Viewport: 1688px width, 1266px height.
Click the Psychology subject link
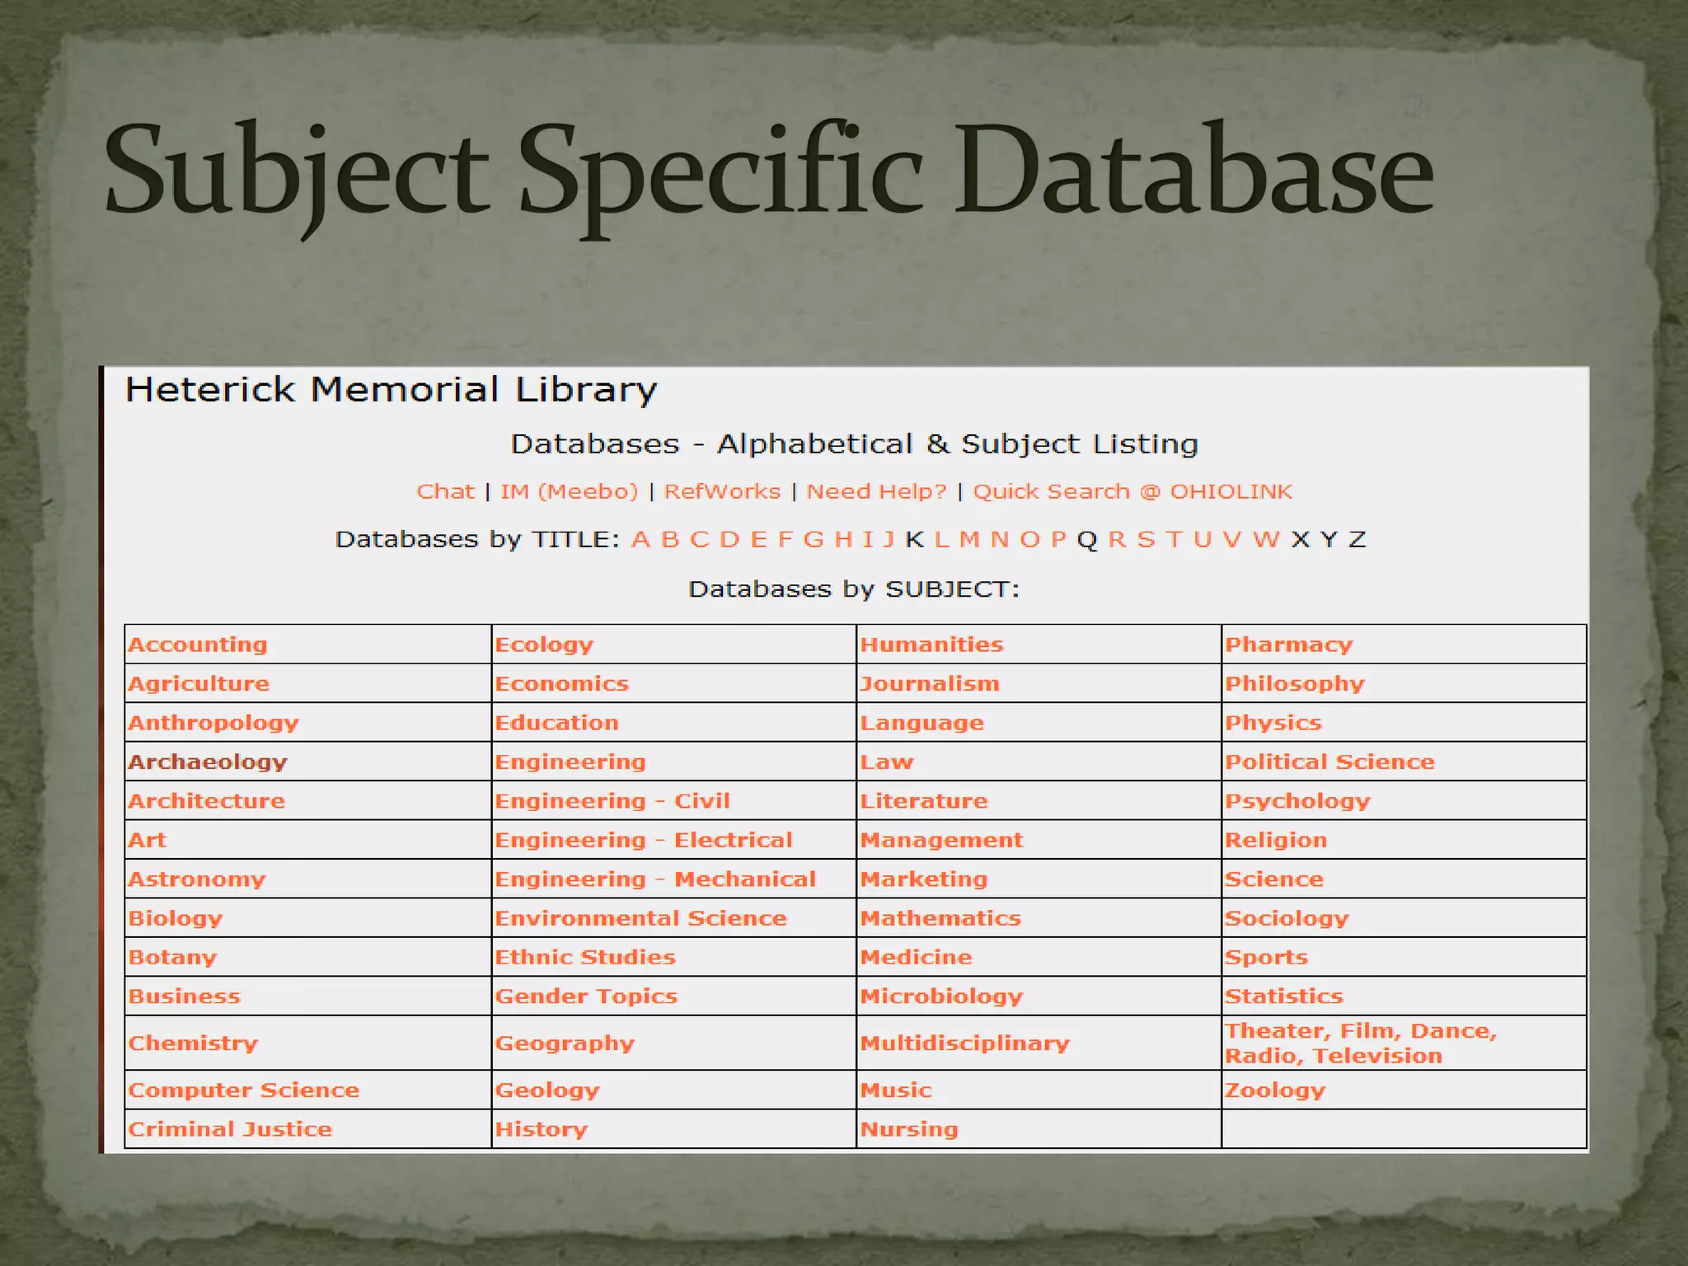click(1297, 802)
